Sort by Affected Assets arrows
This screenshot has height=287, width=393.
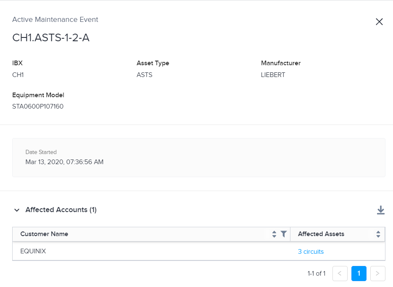pyautogui.click(x=378, y=234)
